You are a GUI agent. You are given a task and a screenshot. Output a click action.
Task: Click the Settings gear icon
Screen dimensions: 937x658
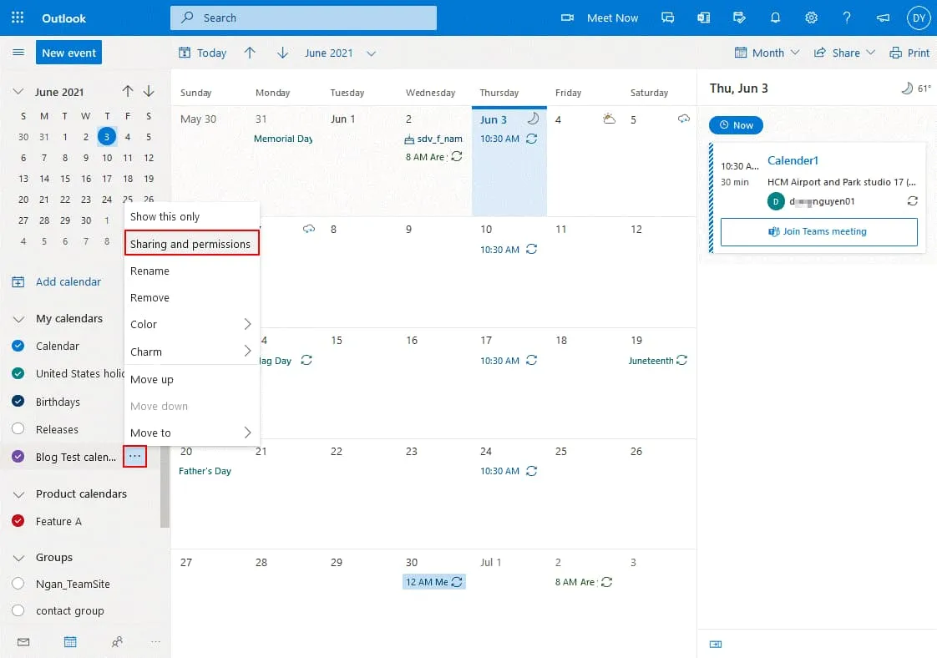(811, 18)
